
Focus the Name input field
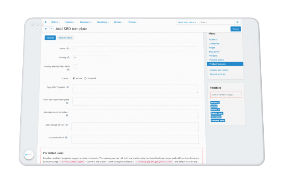[x=135, y=49]
